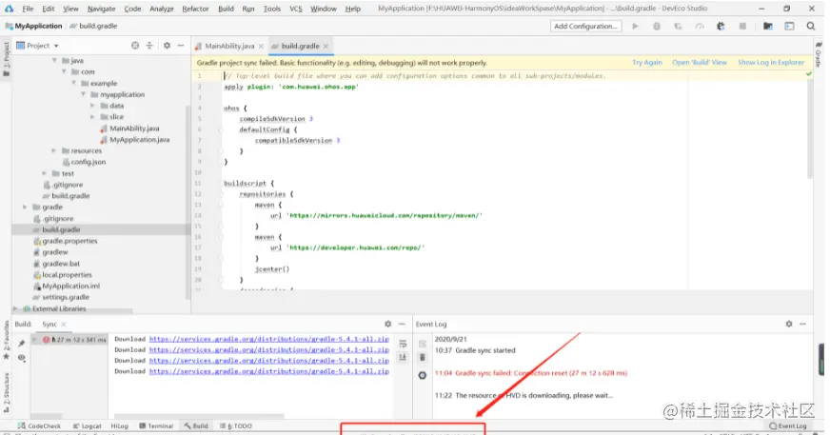Open Build panel settings gear
Image resolution: width=830 pixels, height=435 pixels.
[x=388, y=324]
